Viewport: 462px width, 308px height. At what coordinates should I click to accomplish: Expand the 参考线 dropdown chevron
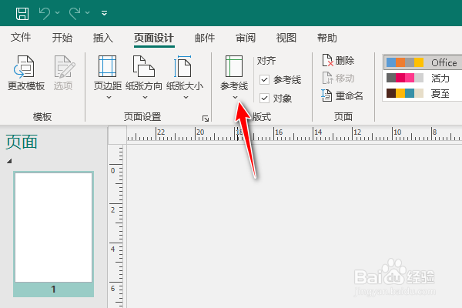click(x=235, y=97)
